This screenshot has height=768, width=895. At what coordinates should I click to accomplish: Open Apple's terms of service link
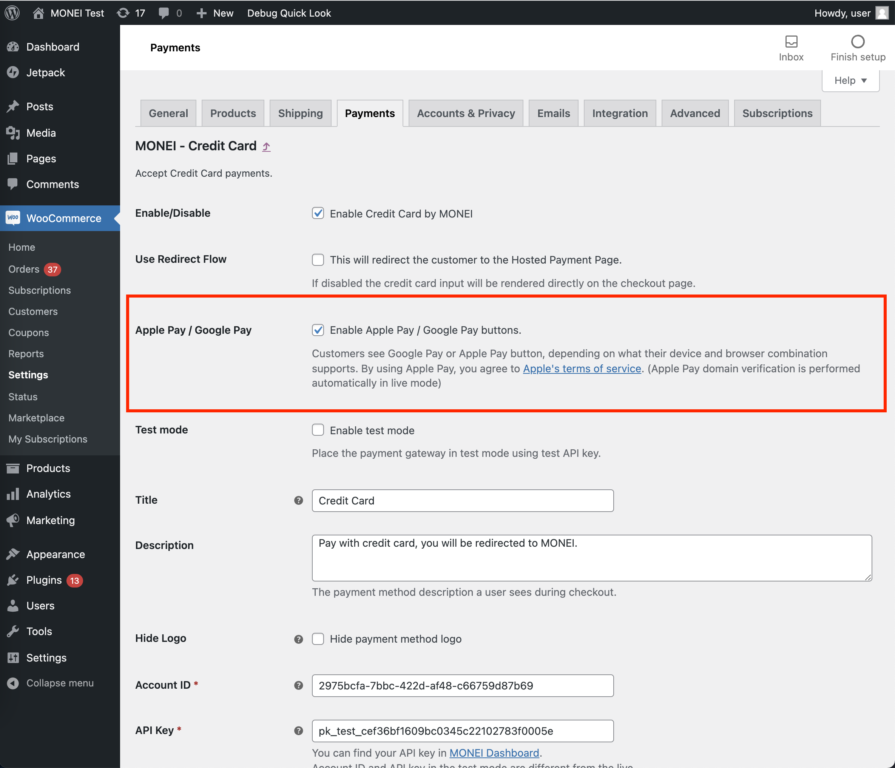pos(582,369)
